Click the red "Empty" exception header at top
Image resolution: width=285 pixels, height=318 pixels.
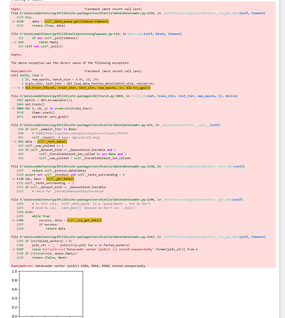[x=15, y=9]
